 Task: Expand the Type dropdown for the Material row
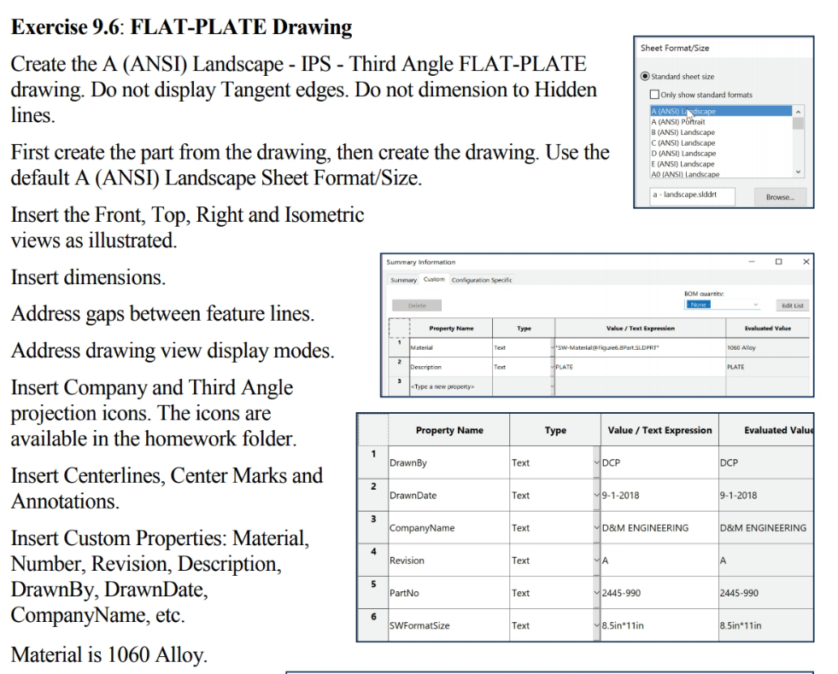553,346
